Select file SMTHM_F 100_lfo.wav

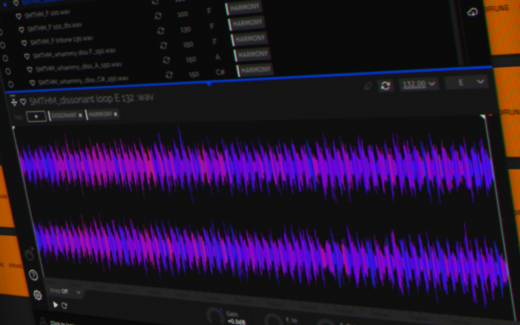click(x=55, y=28)
